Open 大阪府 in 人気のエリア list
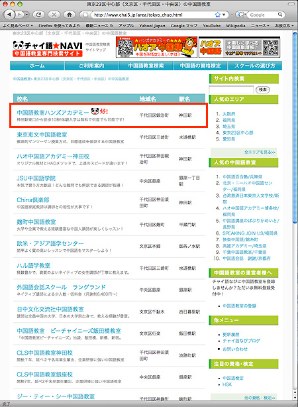This screenshot has height=407, width=298. [x=228, y=114]
